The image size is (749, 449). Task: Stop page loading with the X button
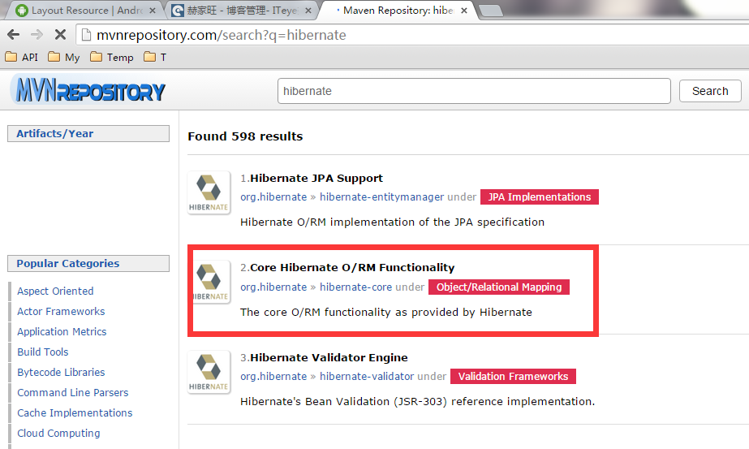click(60, 34)
